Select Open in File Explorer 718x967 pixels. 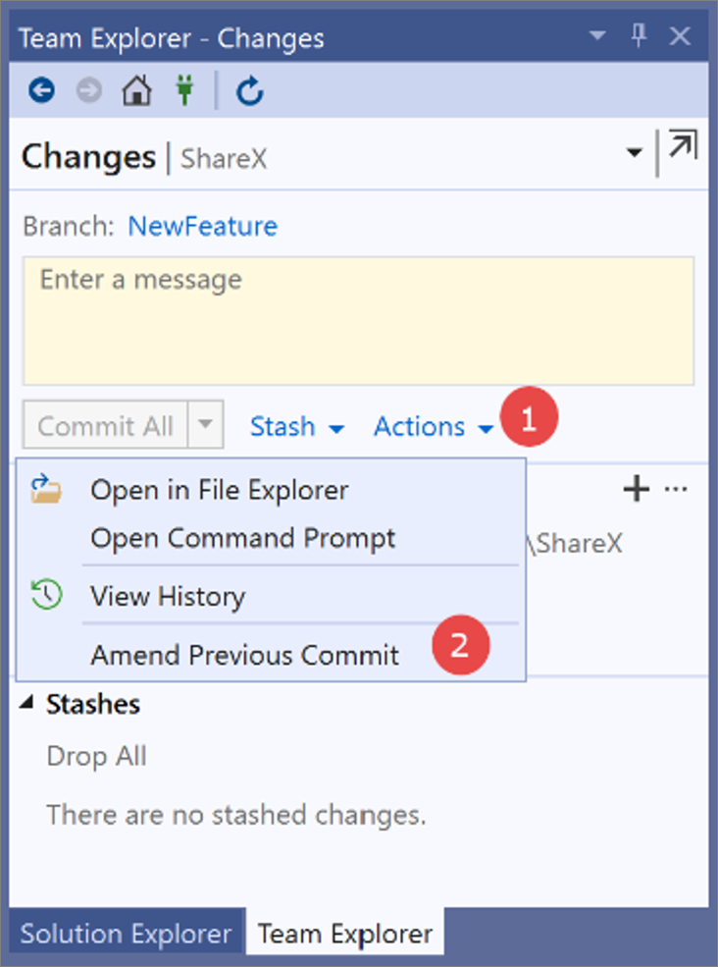pos(219,489)
